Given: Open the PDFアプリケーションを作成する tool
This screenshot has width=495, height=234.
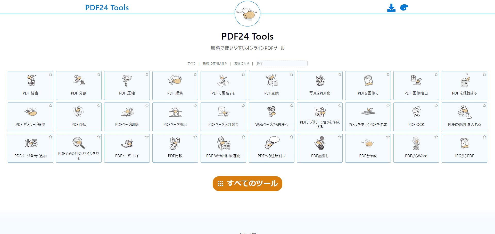Looking at the screenshot, I should [320, 117].
